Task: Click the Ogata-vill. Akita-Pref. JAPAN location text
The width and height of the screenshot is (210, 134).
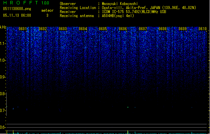Action: pyautogui.click(x=149, y=8)
